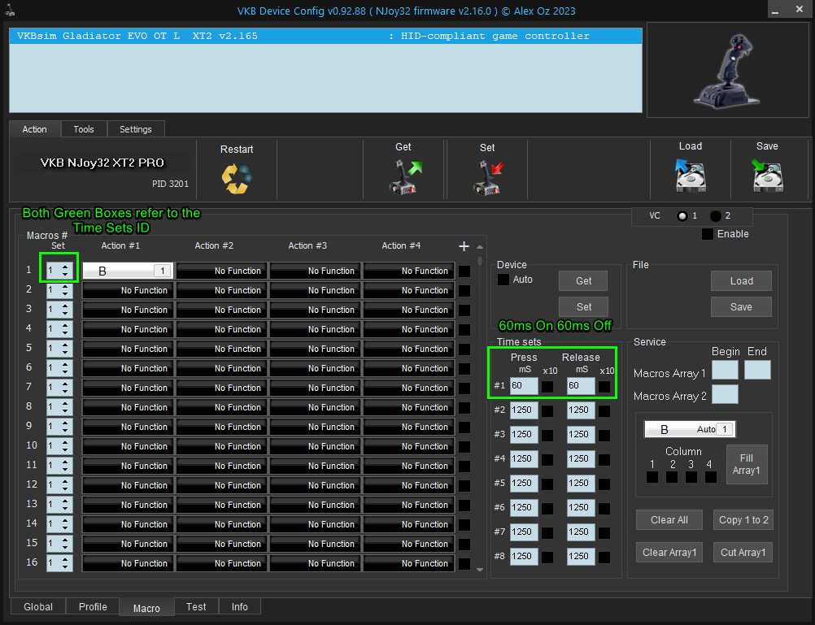
Task: Open the Test tab at bottom
Action: pyautogui.click(x=196, y=606)
